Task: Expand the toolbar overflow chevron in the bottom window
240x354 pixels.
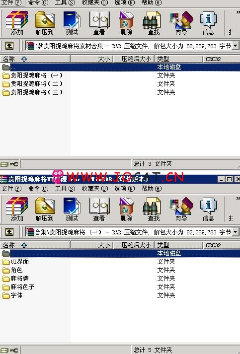Action: [x=238, y=198]
